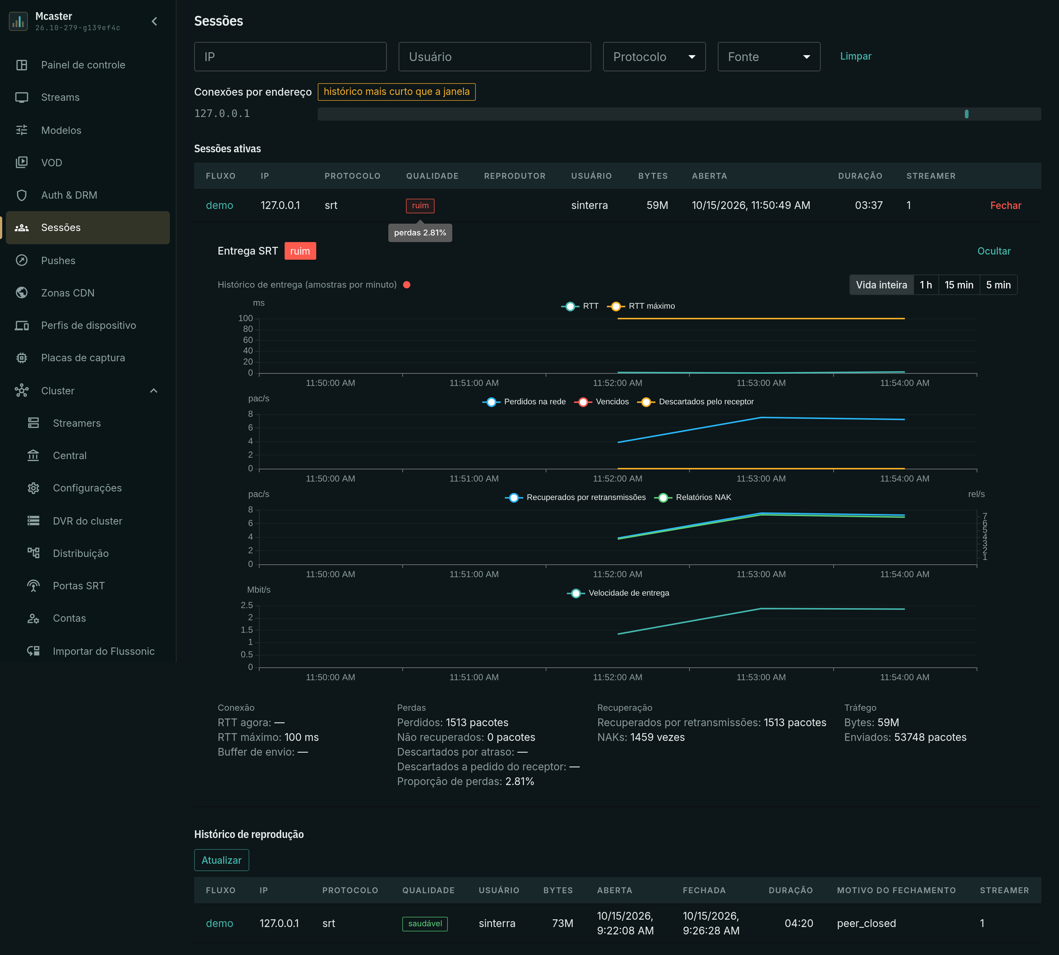Image resolution: width=1059 pixels, height=955 pixels.
Task: Select the Vida inteira time range
Action: [881, 285]
